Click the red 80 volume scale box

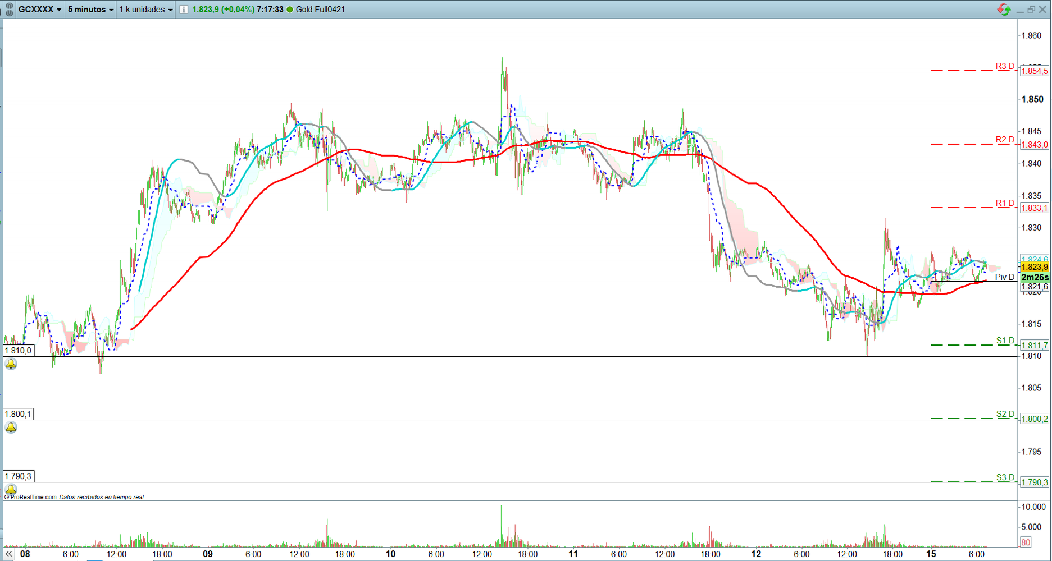1026,542
